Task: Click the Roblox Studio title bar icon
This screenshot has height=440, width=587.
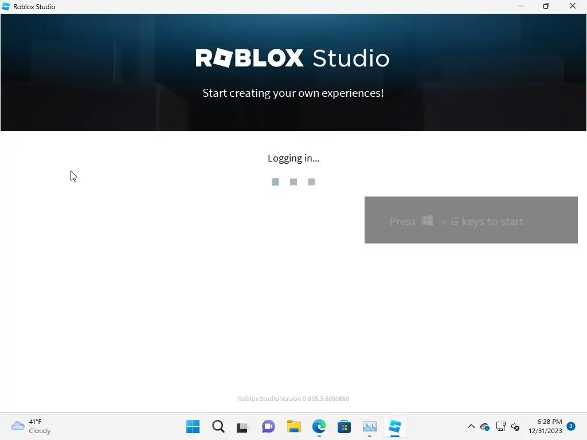Action: [6, 6]
